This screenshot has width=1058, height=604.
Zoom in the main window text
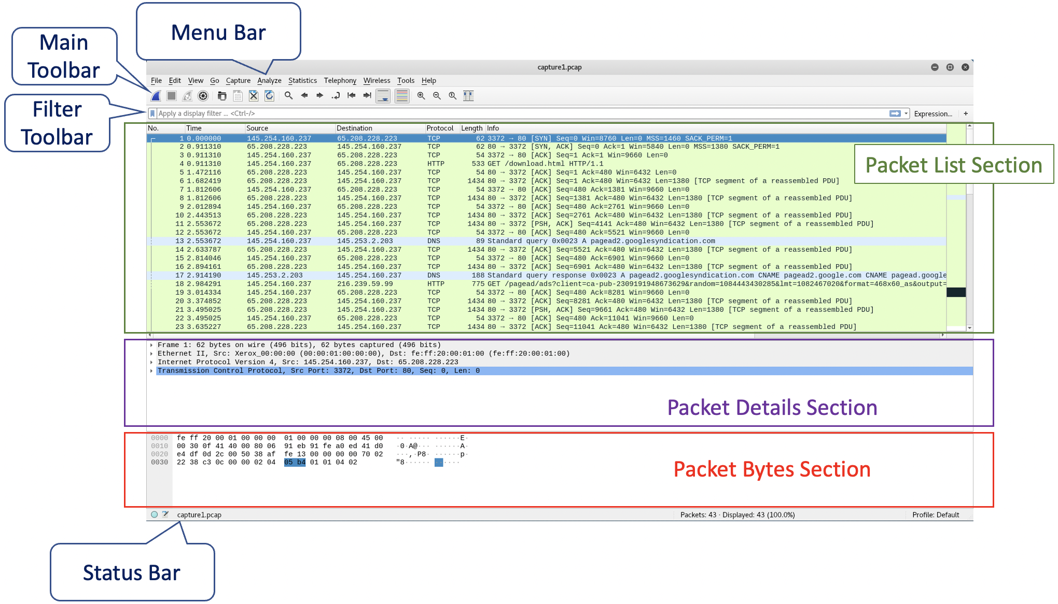421,96
